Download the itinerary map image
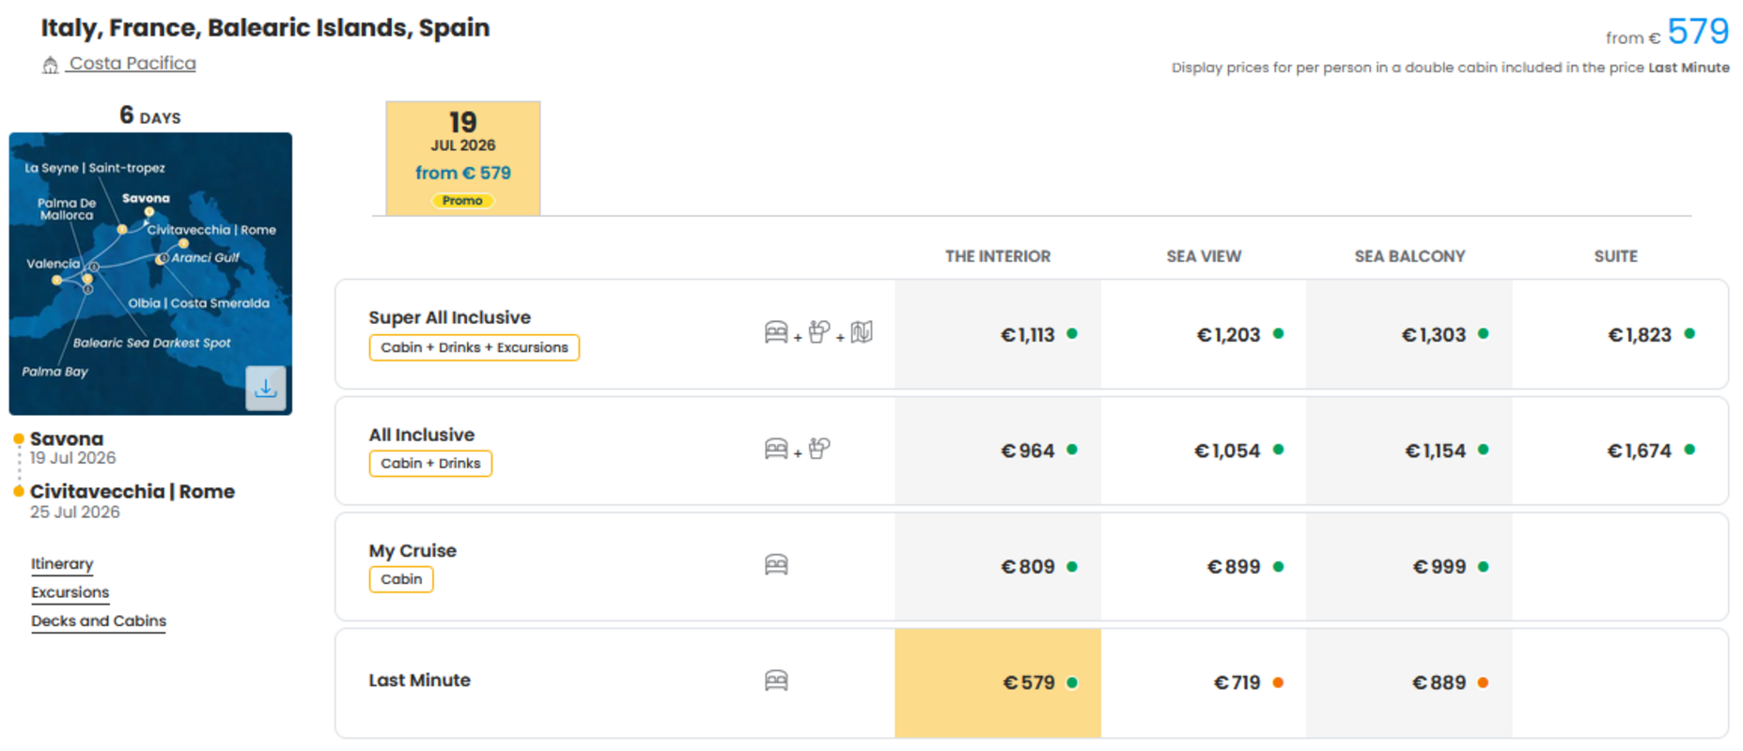Screen dimensions: 1743x751 coord(266,388)
